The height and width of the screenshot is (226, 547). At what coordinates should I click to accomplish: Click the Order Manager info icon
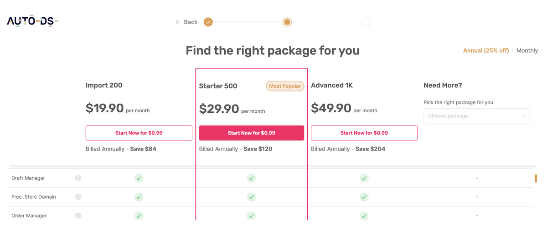click(x=78, y=216)
